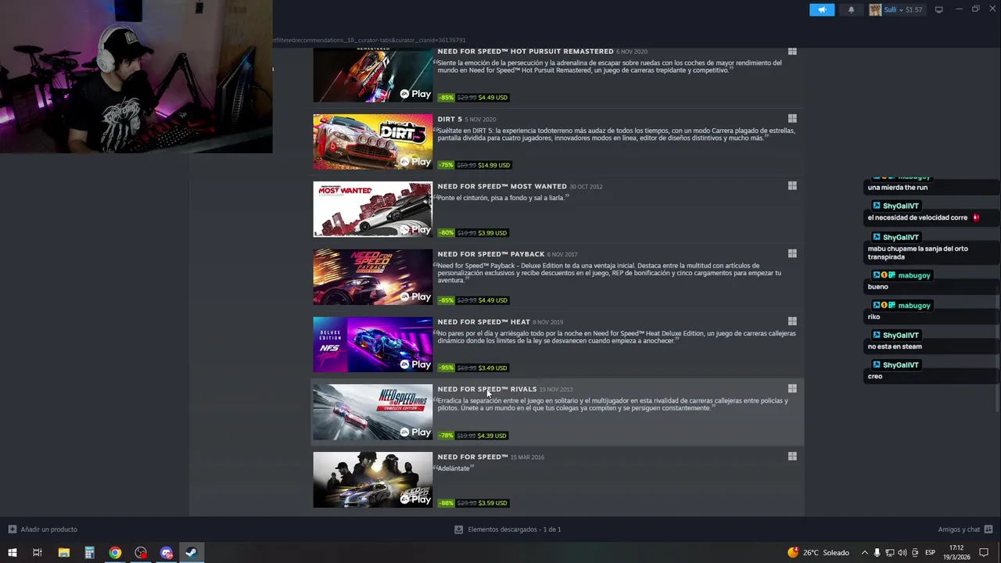
Task: Open the ESP language input indicator
Action: [931, 553]
